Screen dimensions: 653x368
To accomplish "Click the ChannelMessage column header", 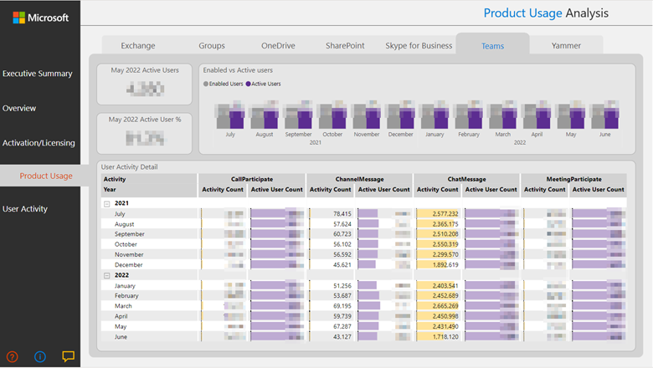I will click(359, 179).
